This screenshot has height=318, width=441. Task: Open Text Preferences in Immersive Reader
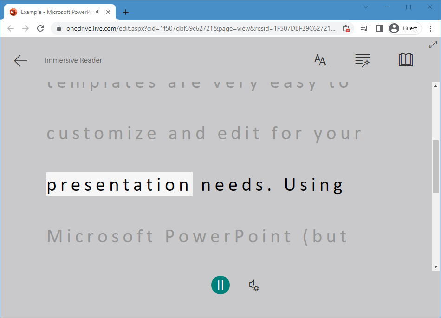tap(320, 60)
